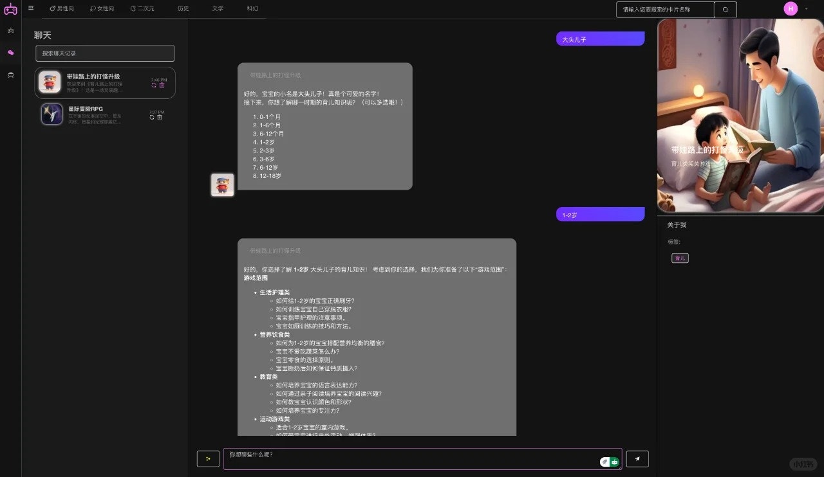
Task: Click the 搜索聊天记录 search field
Action: pyautogui.click(x=104, y=53)
